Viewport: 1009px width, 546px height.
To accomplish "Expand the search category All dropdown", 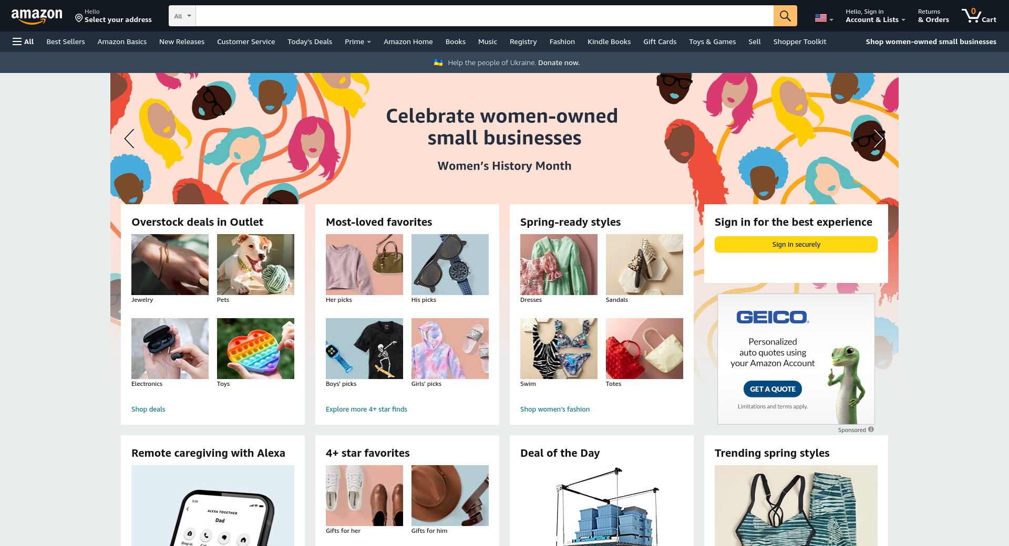I will pyautogui.click(x=182, y=16).
